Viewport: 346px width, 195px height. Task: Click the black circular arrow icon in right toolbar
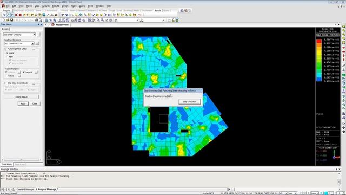point(344,132)
